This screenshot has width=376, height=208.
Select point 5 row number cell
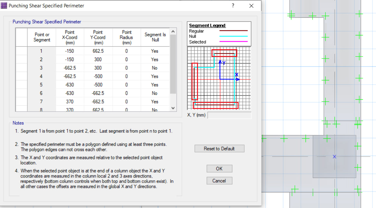click(x=42, y=85)
